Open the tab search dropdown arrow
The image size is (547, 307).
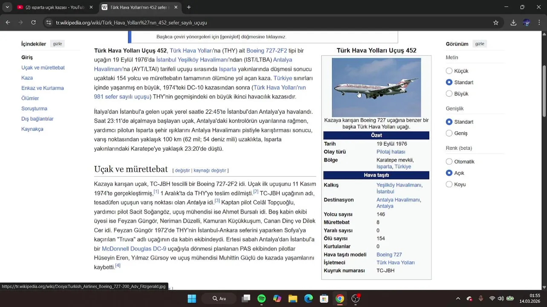tap(7, 7)
